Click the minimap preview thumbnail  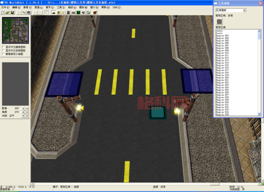click(x=15, y=31)
